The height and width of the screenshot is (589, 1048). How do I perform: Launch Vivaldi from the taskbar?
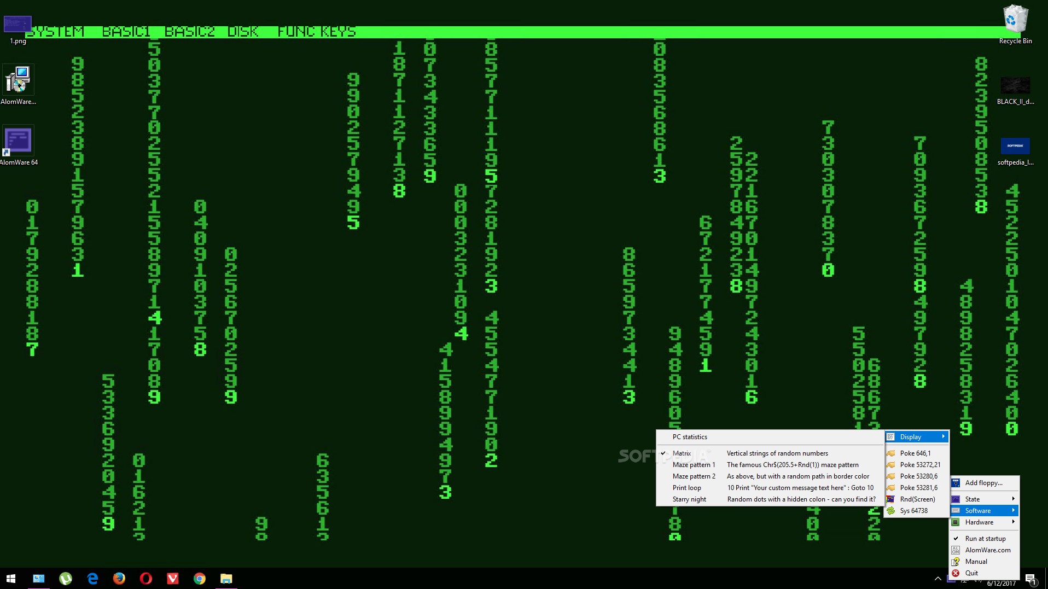173,578
